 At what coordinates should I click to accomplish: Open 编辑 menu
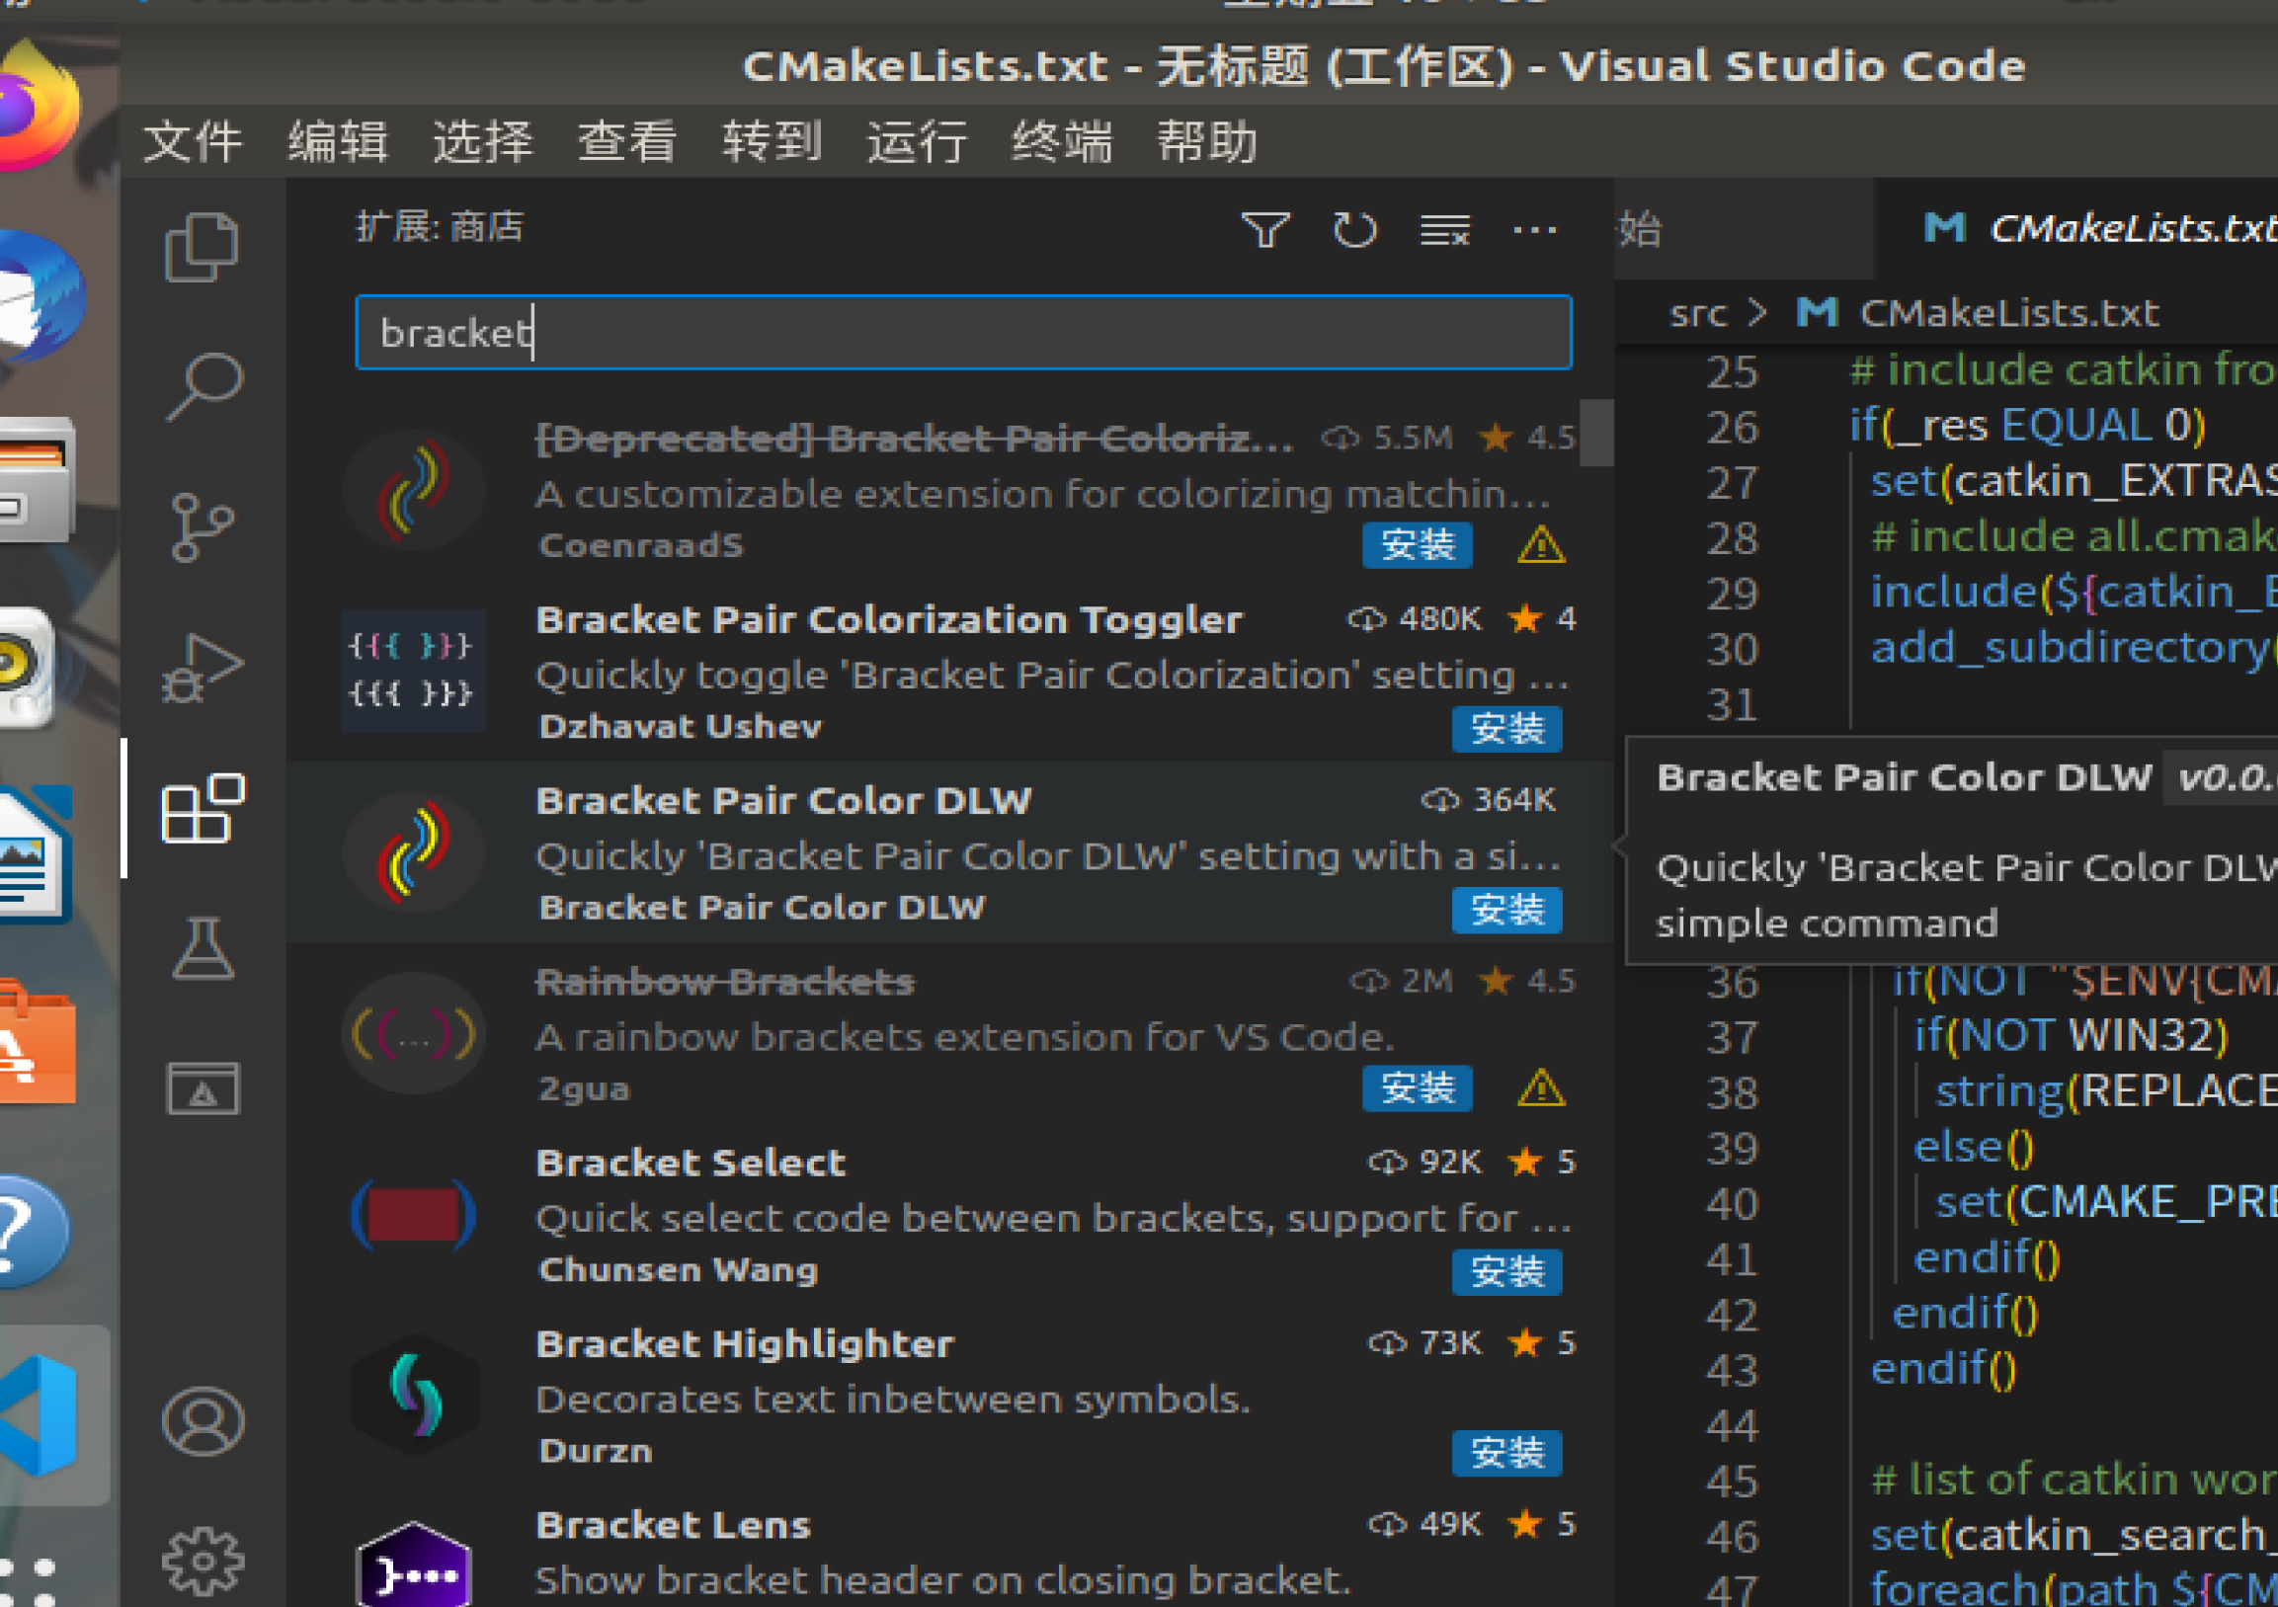[337, 141]
